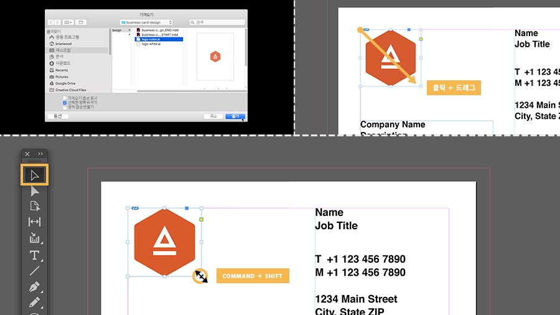Select Google Drive in the sidebar
Viewport: 560px width, 315px height.
tap(62, 83)
